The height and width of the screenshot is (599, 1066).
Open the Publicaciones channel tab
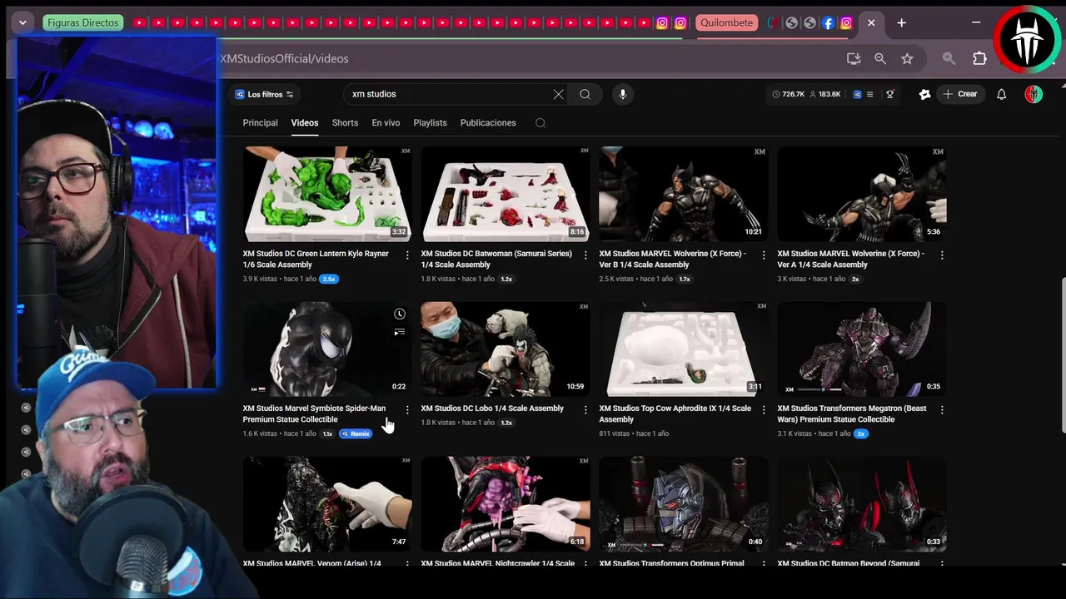tap(488, 123)
